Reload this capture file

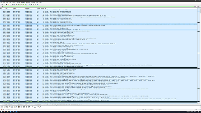coord(14,4)
